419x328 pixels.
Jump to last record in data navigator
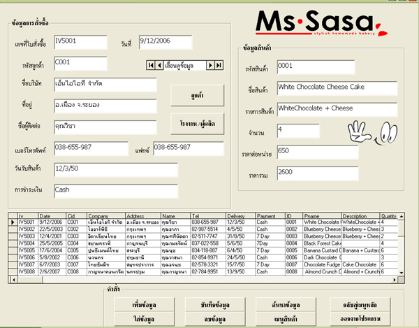point(219,65)
